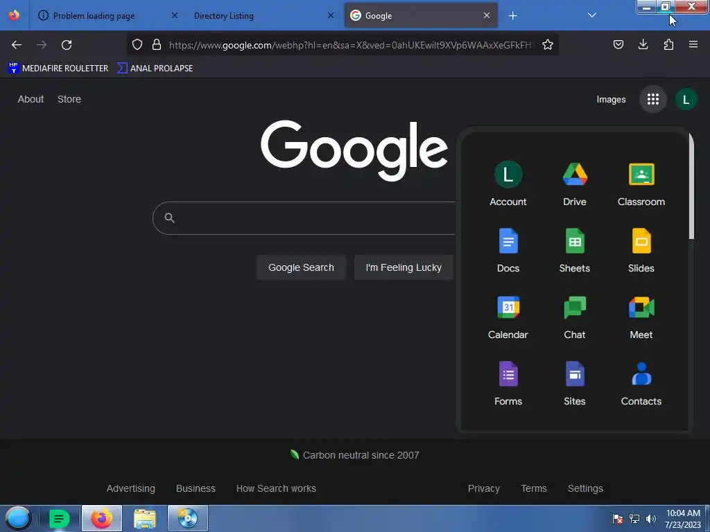This screenshot has height=532, width=710.
Task: Open the extensions puzzle menu
Action: tap(668, 44)
